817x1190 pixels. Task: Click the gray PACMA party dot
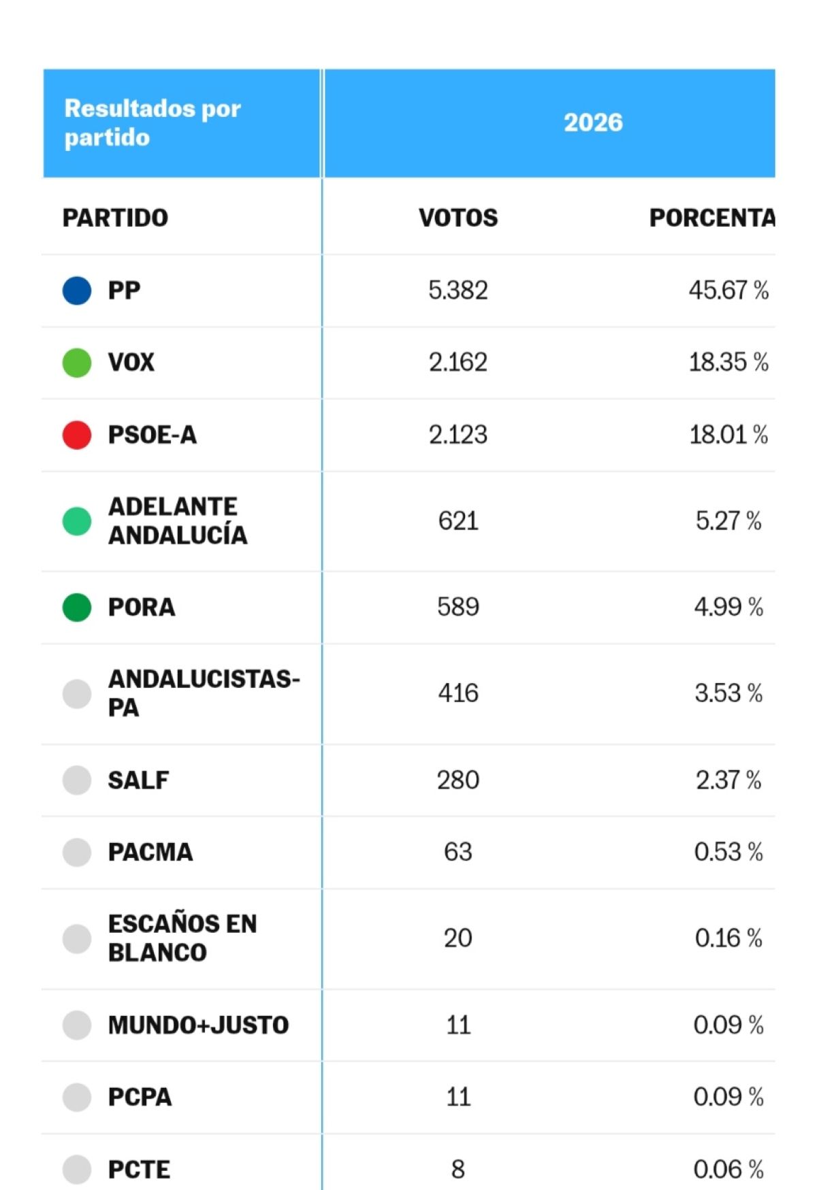tap(77, 852)
